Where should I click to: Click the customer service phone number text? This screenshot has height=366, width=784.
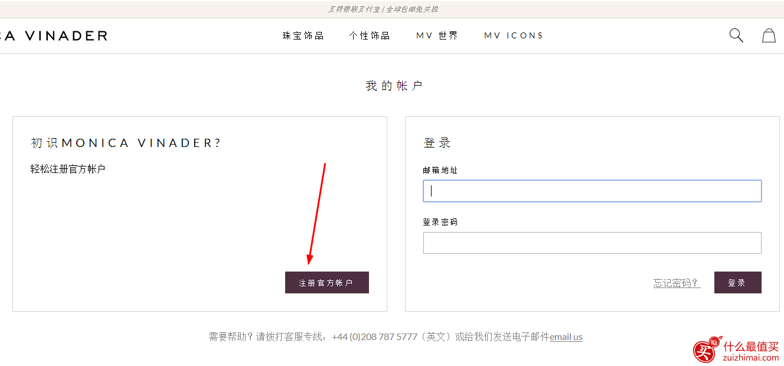[x=374, y=336]
